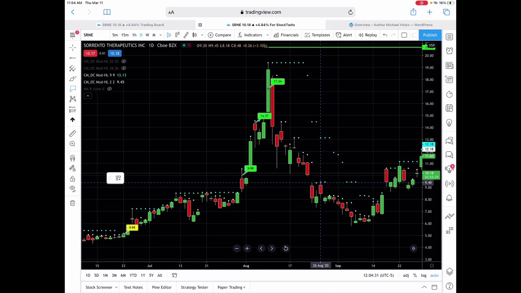Expand the bottom panel upward chevron

click(x=424, y=287)
